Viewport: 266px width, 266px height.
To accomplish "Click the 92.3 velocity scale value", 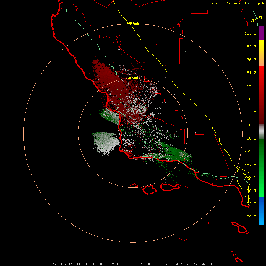I will [252, 46].
